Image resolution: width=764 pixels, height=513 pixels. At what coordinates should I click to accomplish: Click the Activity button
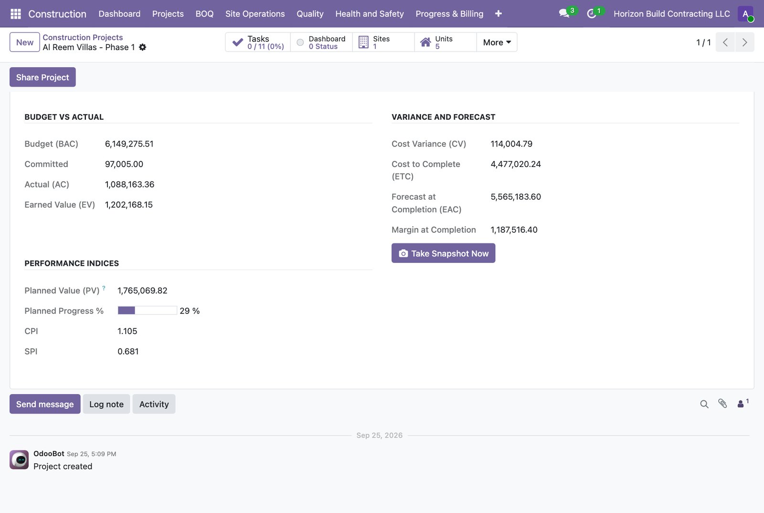coord(154,404)
